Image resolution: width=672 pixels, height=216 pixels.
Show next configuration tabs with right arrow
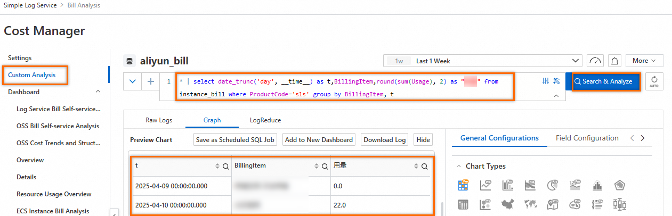point(643,138)
